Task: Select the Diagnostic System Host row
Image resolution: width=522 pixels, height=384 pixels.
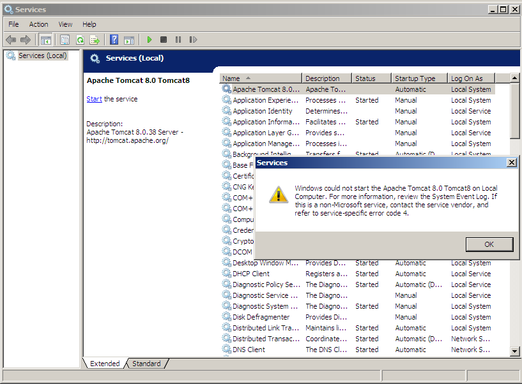Action: pyautogui.click(x=358, y=306)
